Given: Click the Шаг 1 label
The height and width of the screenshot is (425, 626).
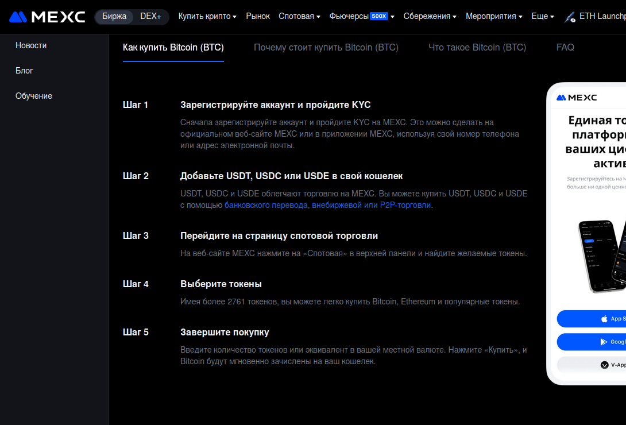Looking at the screenshot, I should tap(136, 105).
